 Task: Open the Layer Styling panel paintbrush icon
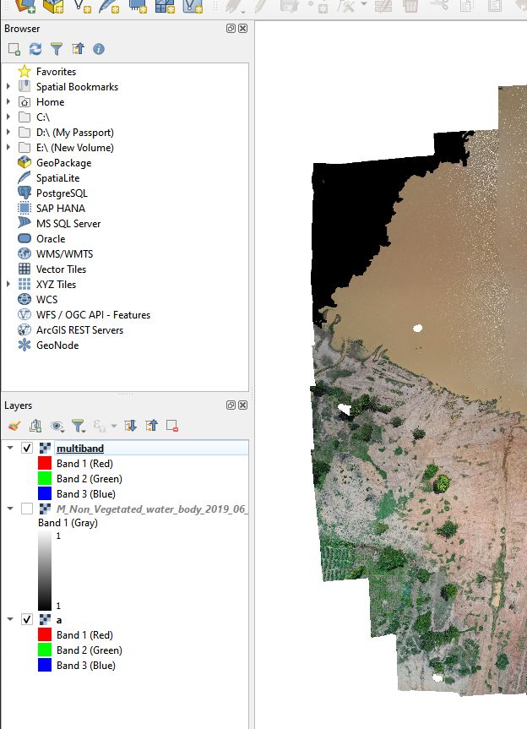[14, 426]
